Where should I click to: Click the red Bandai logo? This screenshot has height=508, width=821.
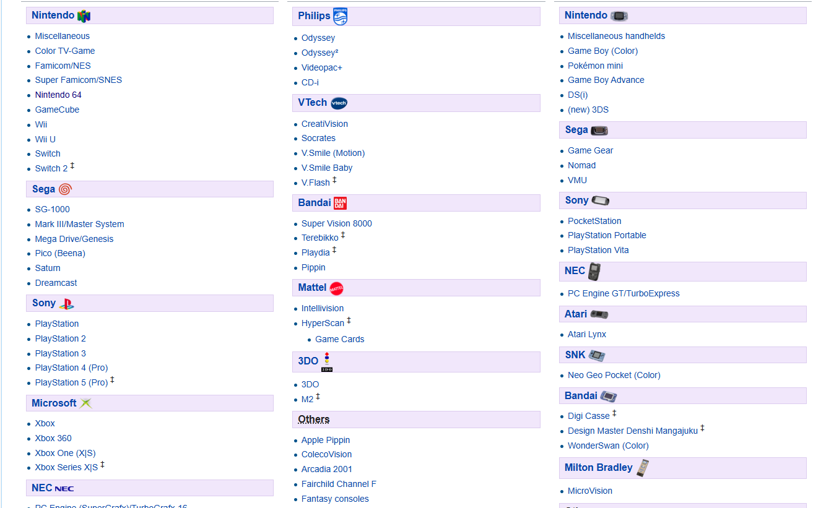(340, 203)
